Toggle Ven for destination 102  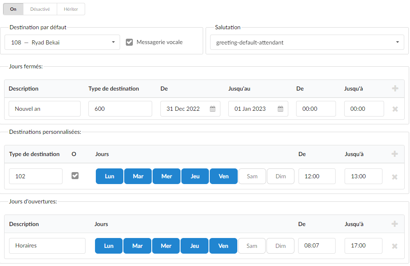pyautogui.click(x=224, y=176)
